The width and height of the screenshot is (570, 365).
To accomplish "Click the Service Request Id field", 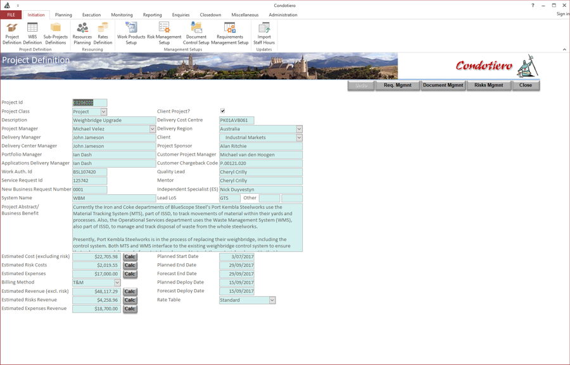I will coord(90,180).
